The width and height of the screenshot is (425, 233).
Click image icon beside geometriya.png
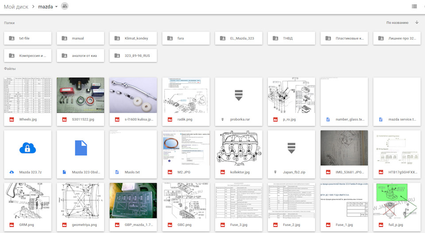[x=65, y=225]
